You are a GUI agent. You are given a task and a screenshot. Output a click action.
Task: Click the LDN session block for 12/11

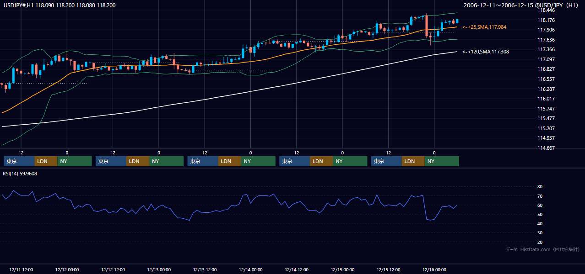[46, 161]
